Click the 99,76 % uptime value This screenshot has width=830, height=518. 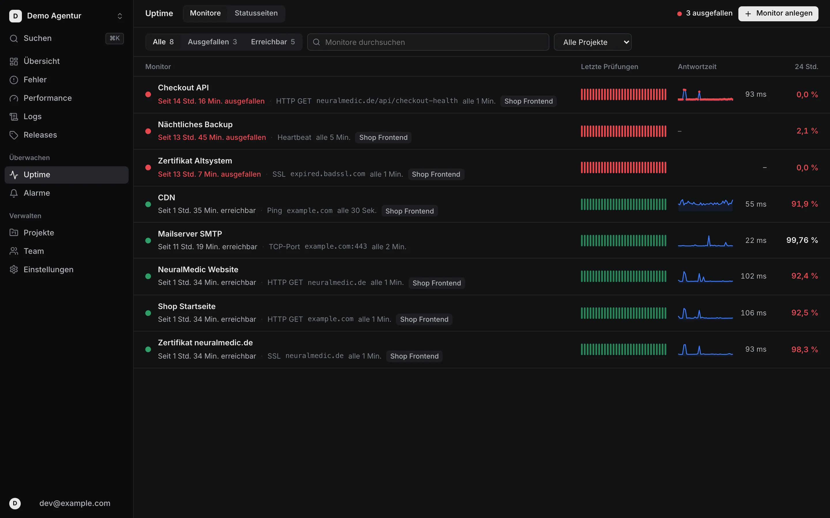(x=802, y=240)
